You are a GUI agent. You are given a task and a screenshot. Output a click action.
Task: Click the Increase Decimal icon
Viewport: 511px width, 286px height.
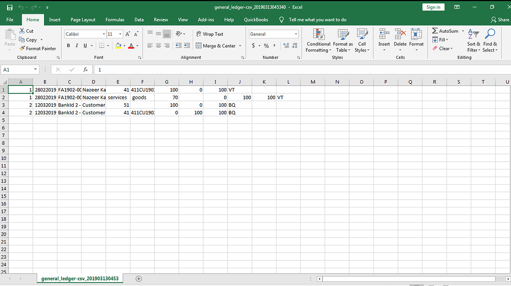[x=286, y=45]
